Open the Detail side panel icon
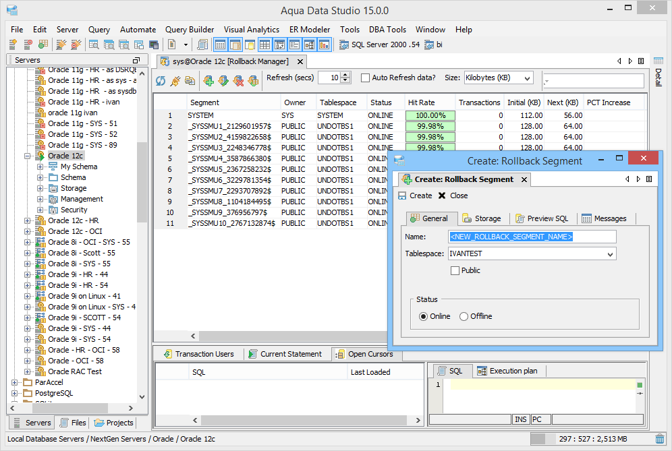This screenshot has width=672, height=451. [x=659, y=61]
